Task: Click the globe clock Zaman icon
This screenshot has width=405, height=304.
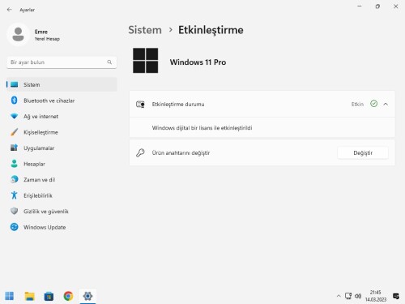Action: (x=14, y=179)
